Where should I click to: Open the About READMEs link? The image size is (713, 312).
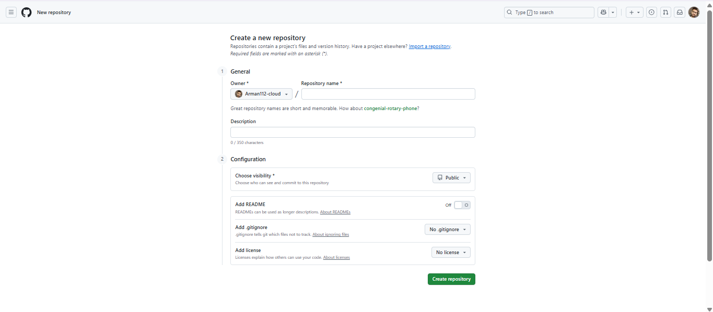[x=335, y=212]
